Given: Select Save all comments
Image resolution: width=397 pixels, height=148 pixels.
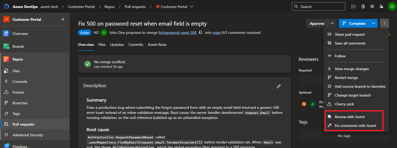Looking at the screenshot, I should click(x=356, y=43).
